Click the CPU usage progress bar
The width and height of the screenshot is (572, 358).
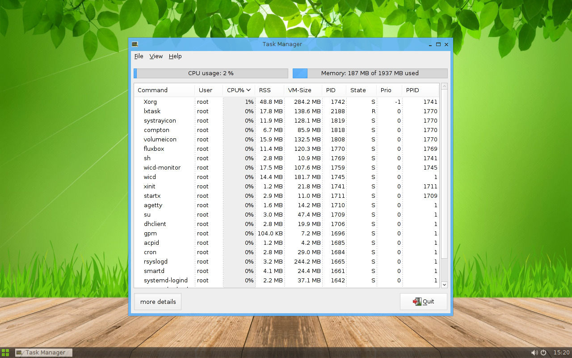click(210, 73)
